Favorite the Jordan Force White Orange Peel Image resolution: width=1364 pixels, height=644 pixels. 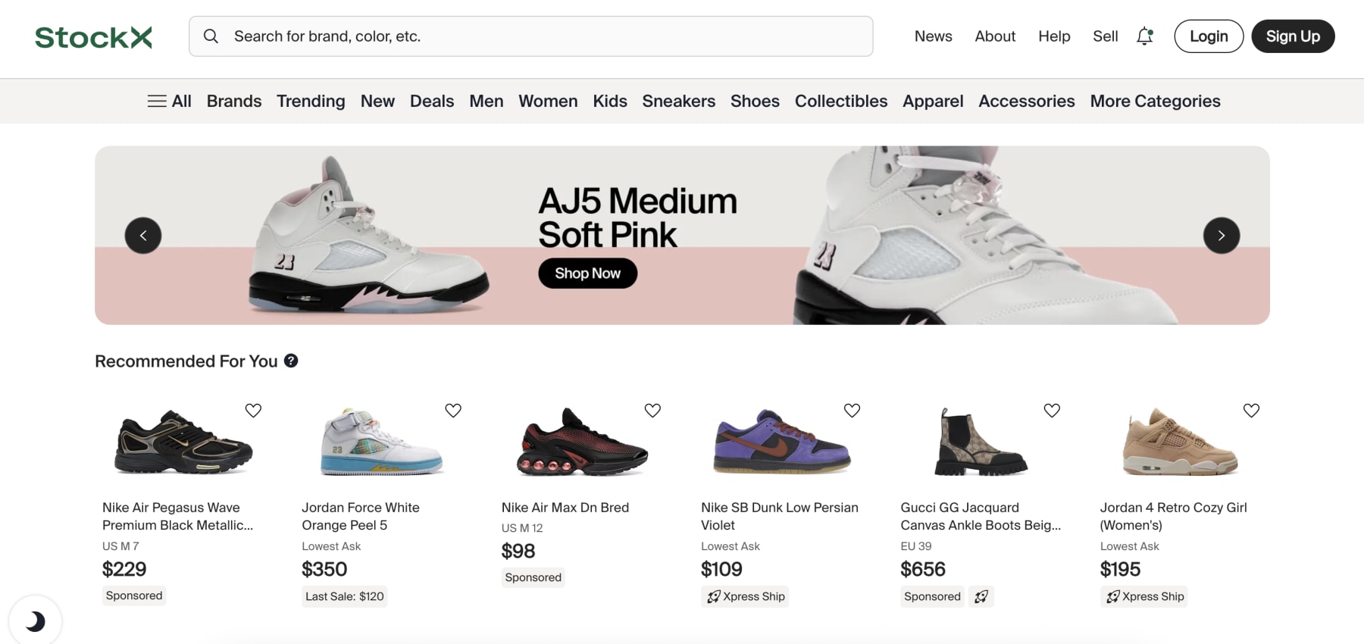453,411
